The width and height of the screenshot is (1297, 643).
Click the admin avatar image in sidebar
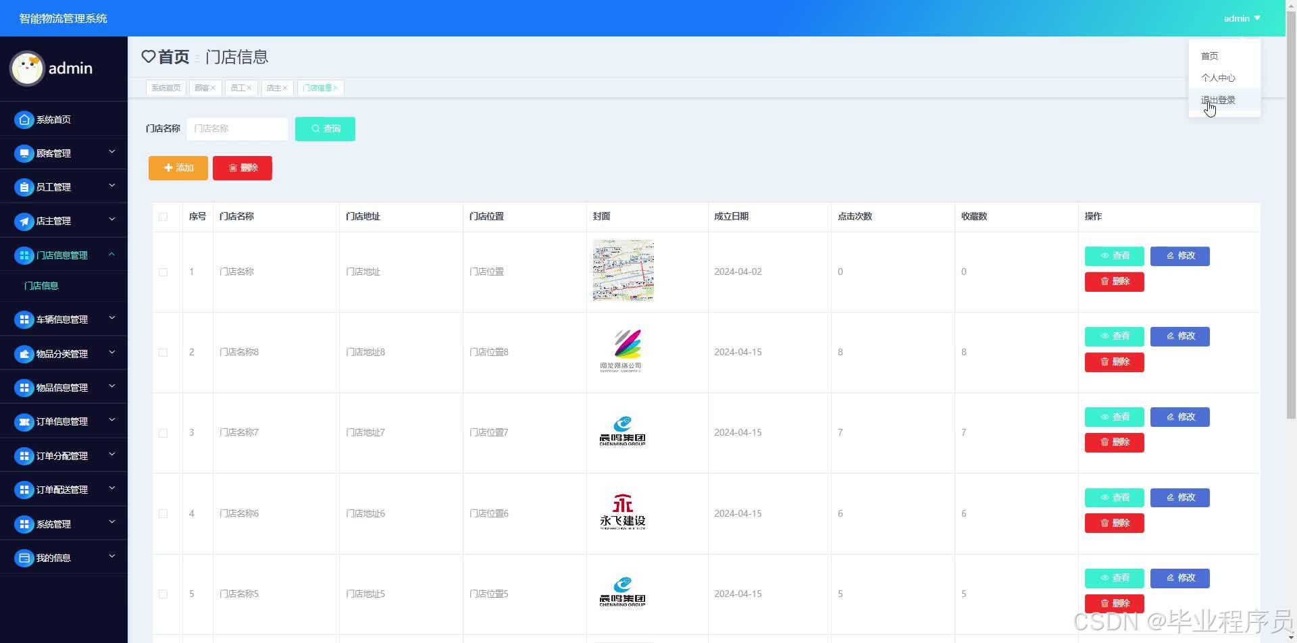click(27, 68)
